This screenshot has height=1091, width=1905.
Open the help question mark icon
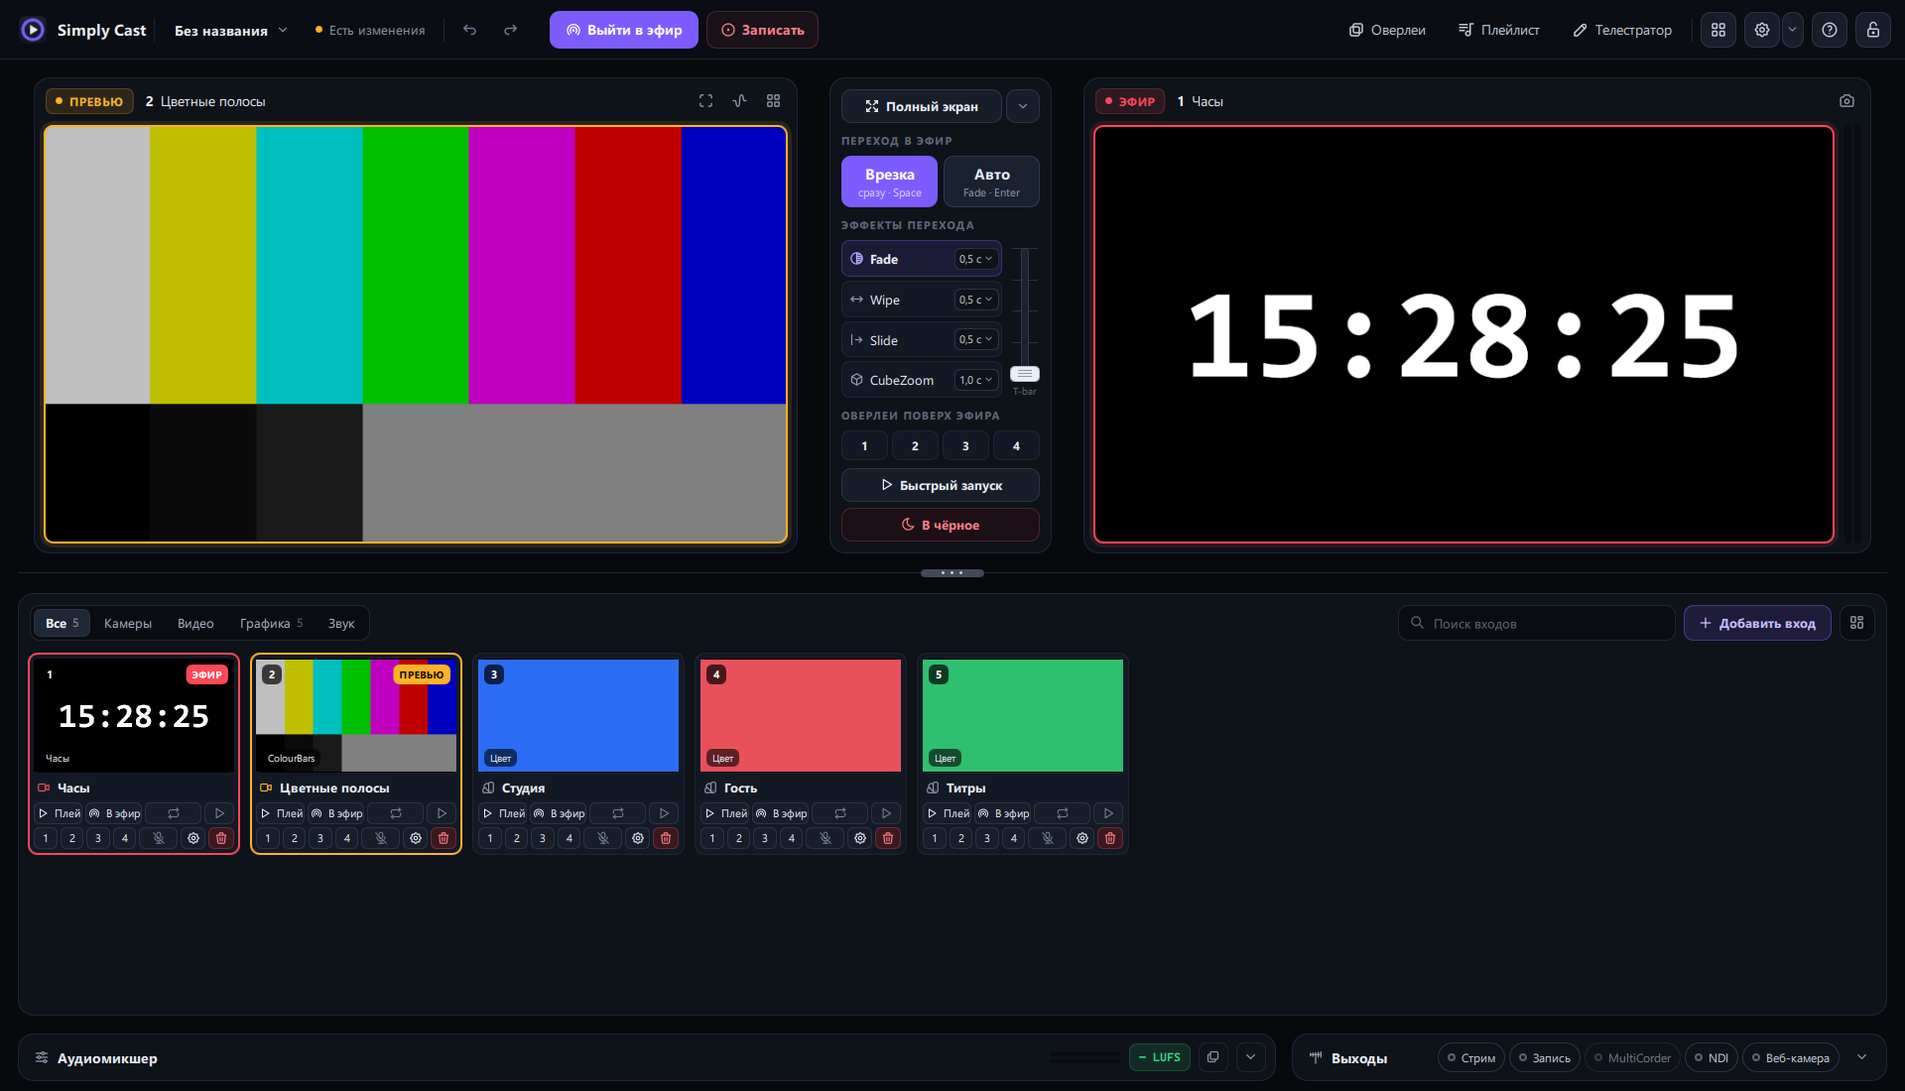click(x=1830, y=30)
